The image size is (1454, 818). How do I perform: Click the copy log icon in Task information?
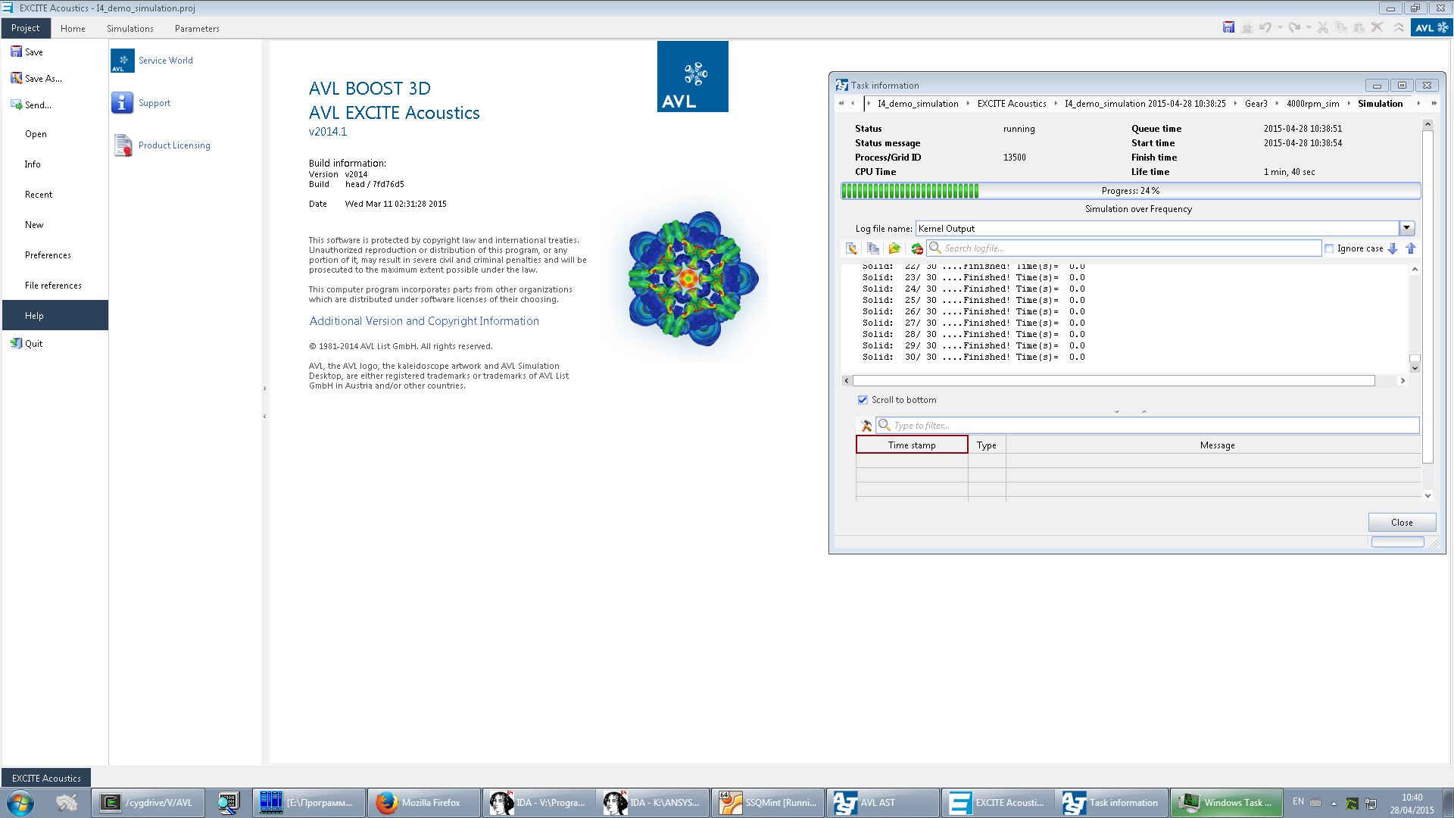[x=873, y=248]
